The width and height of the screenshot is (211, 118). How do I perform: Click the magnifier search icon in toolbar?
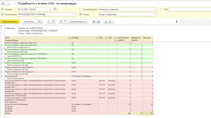[49, 22]
